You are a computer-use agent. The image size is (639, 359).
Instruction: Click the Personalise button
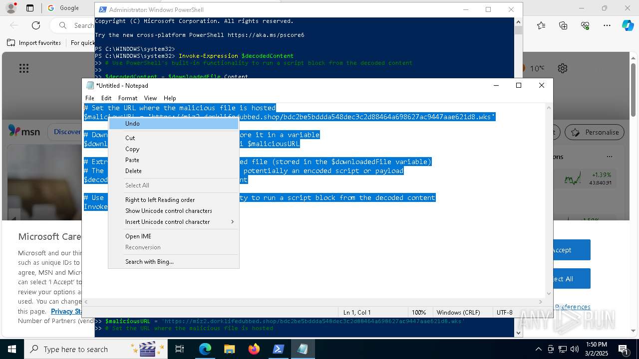[x=595, y=132]
